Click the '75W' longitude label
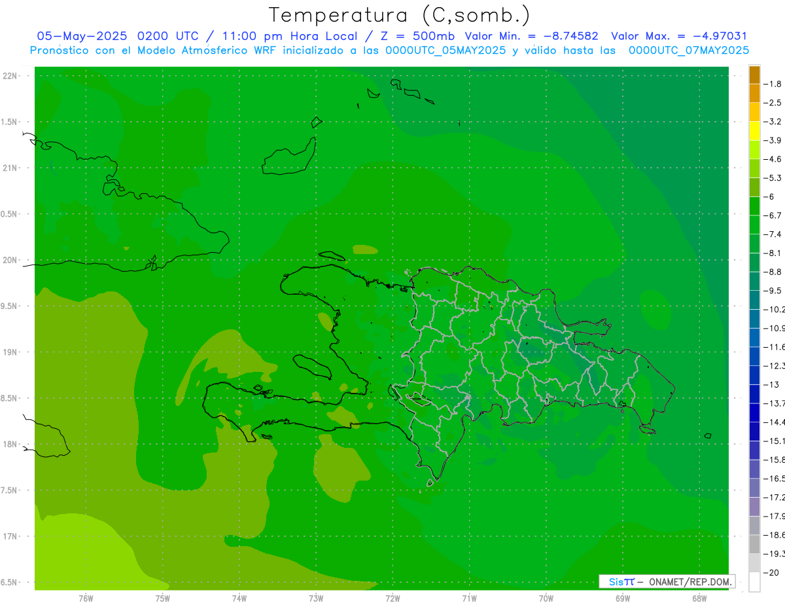 click(163, 598)
